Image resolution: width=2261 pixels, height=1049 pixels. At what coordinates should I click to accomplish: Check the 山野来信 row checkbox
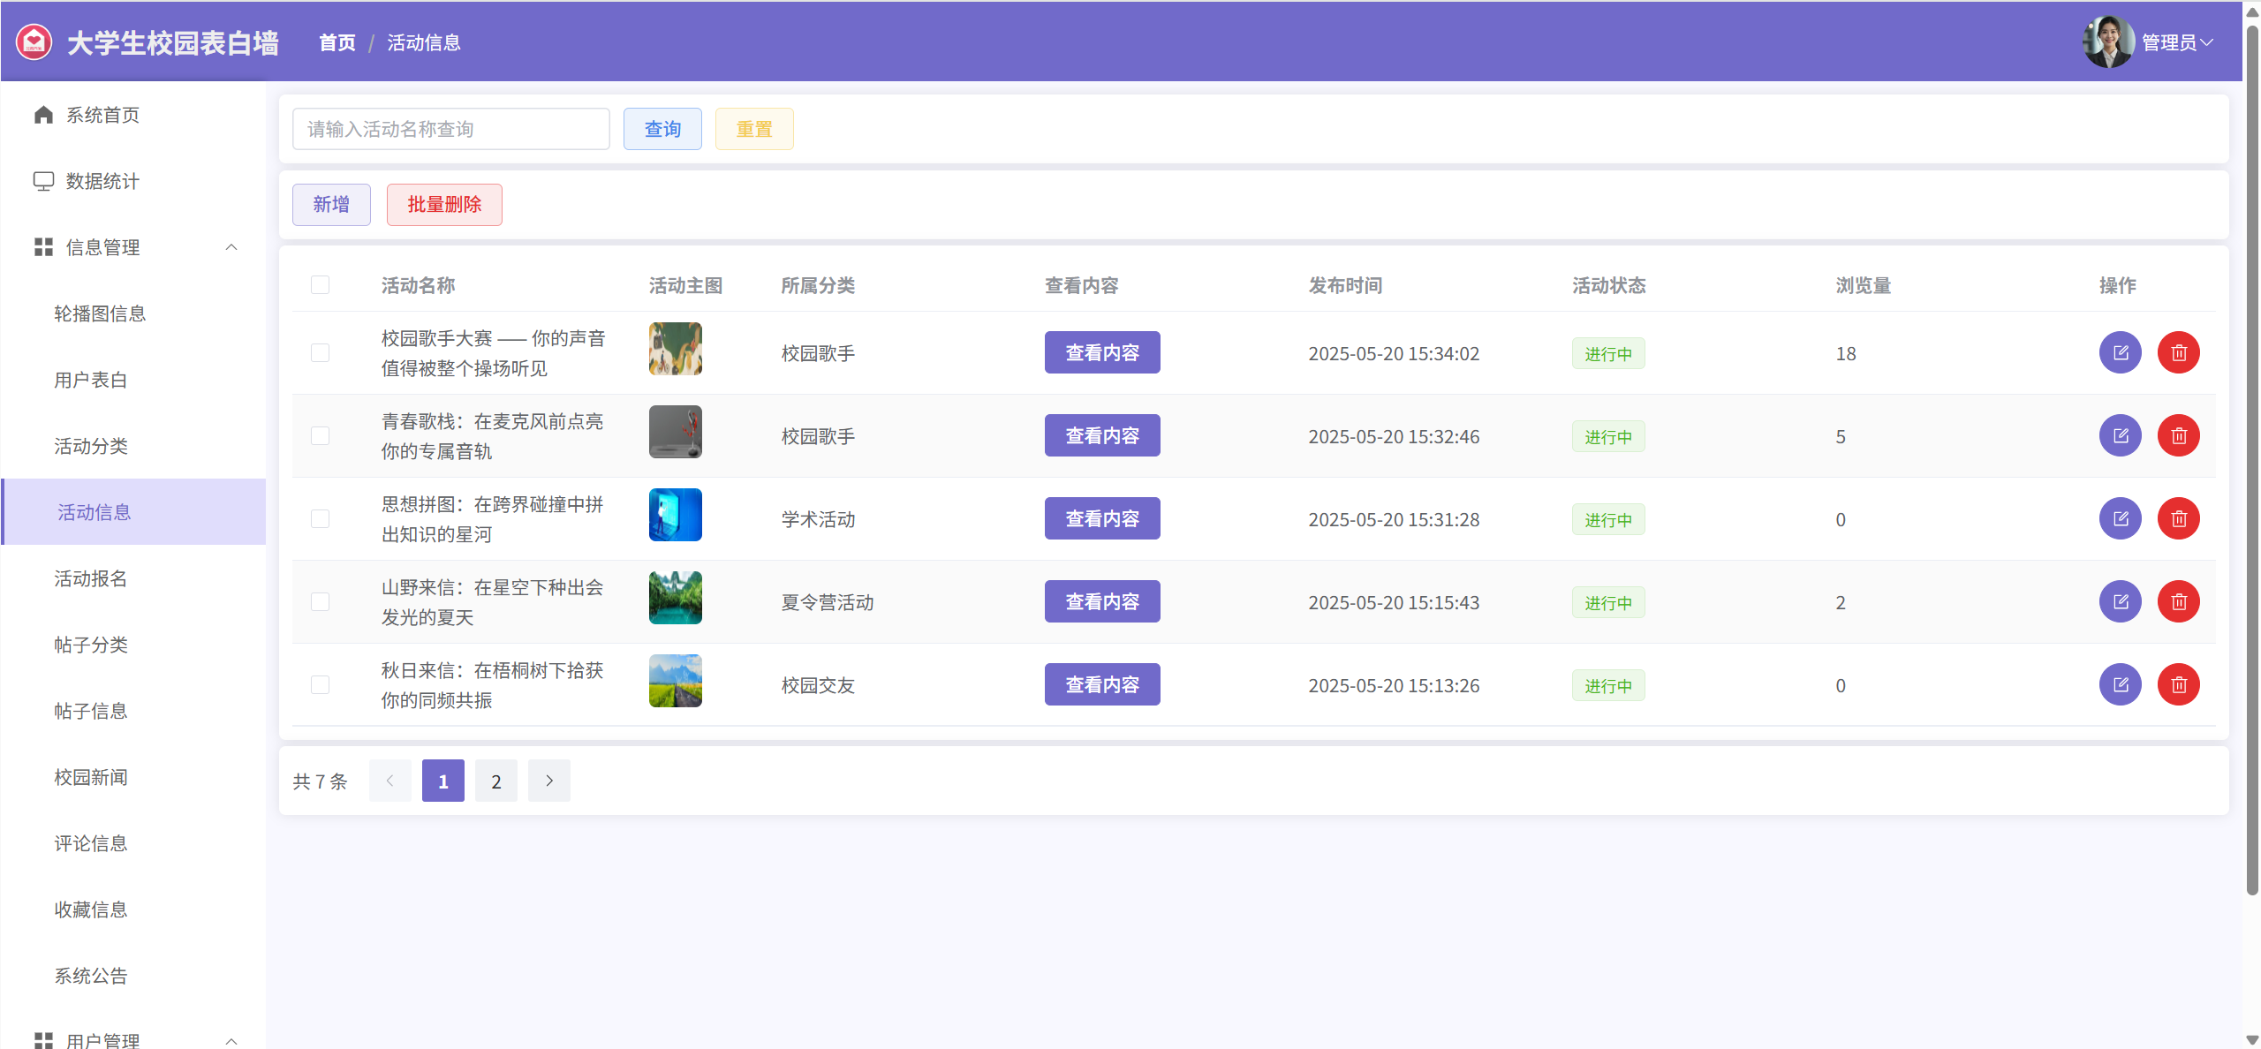click(x=320, y=601)
